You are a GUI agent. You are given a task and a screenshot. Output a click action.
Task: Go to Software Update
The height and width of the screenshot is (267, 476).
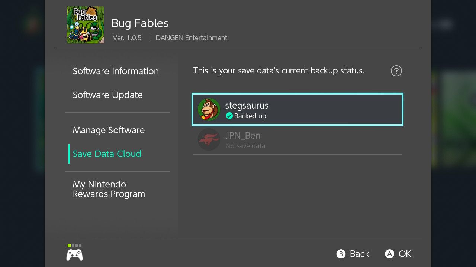(107, 95)
